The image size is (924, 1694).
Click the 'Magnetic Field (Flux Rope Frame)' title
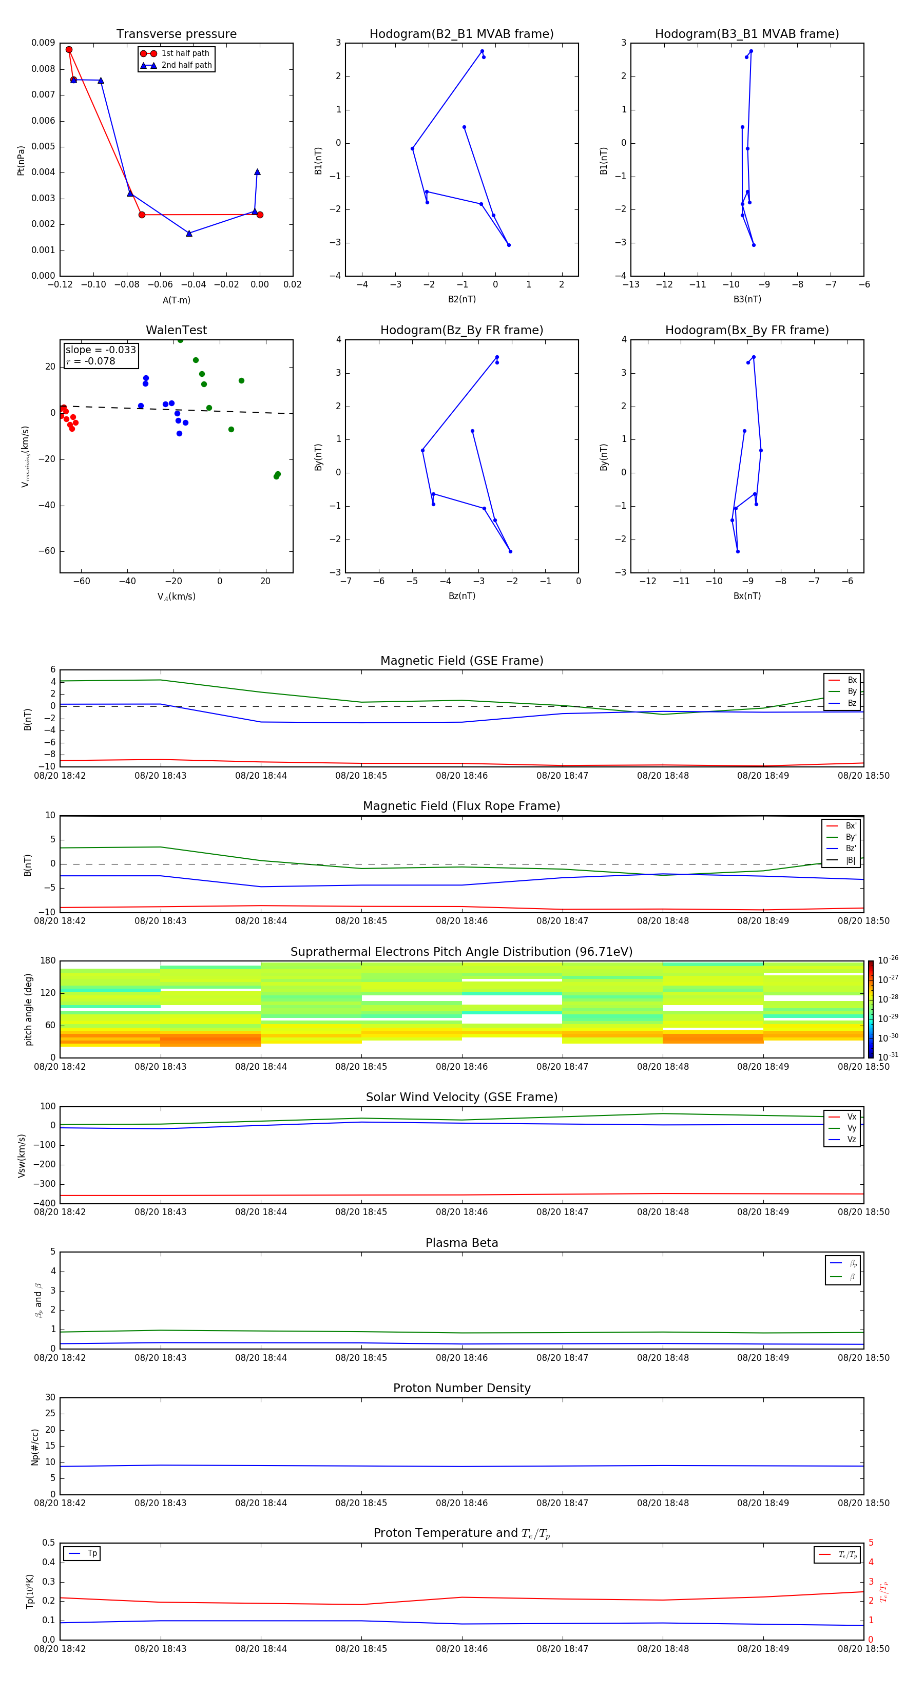click(461, 806)
